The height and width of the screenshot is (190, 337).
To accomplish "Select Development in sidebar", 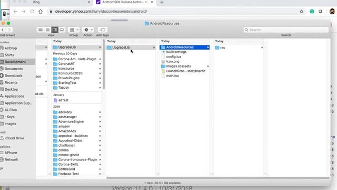I will coord(15,62).
